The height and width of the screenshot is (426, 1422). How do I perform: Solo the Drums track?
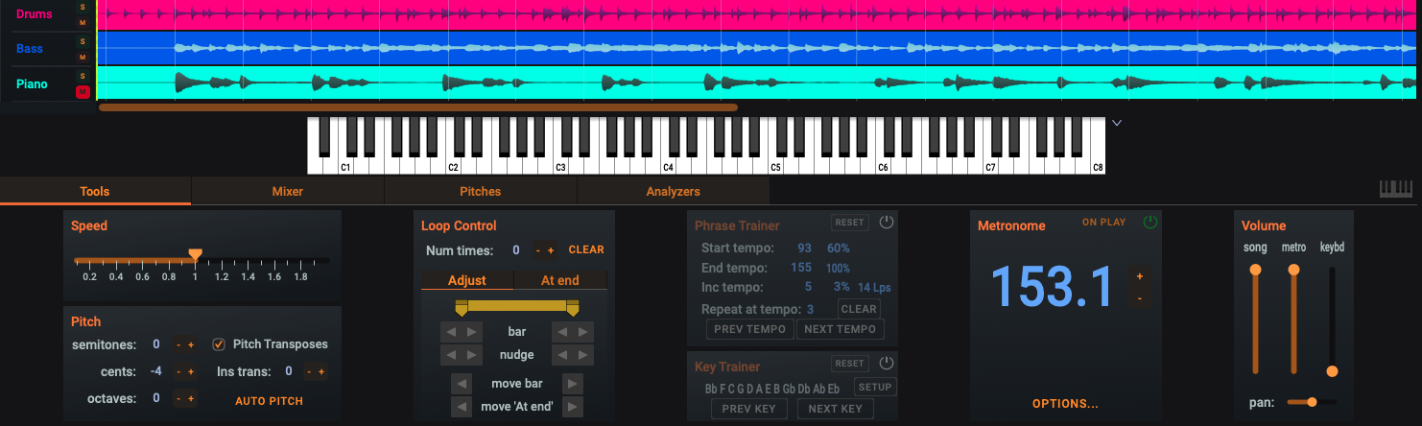pyautogui.click(x=83, y=8)
